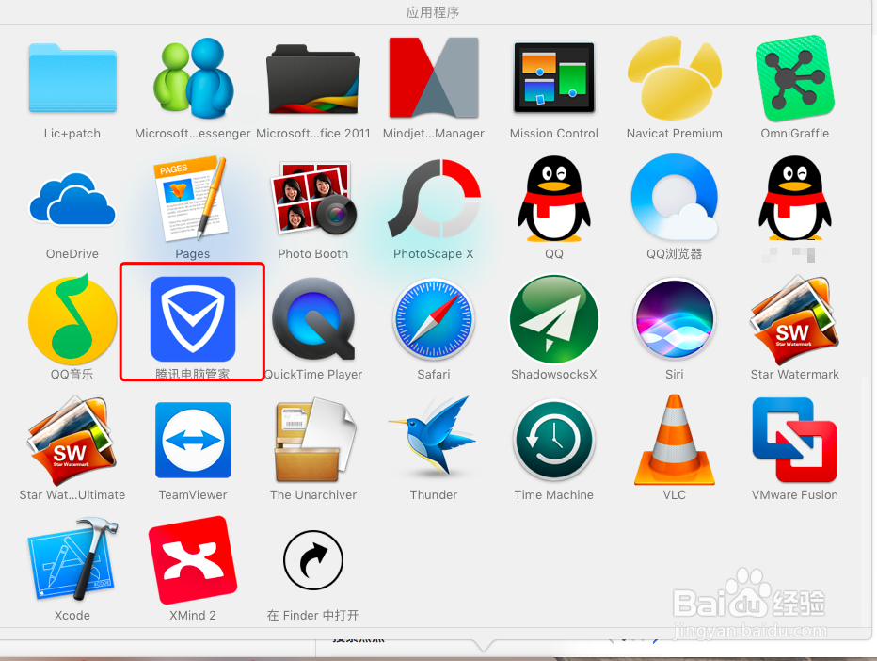The height and width of the screenshot is (661, 877).
Task: Launch Microsoft Messenger app
Action: point(193,78)
